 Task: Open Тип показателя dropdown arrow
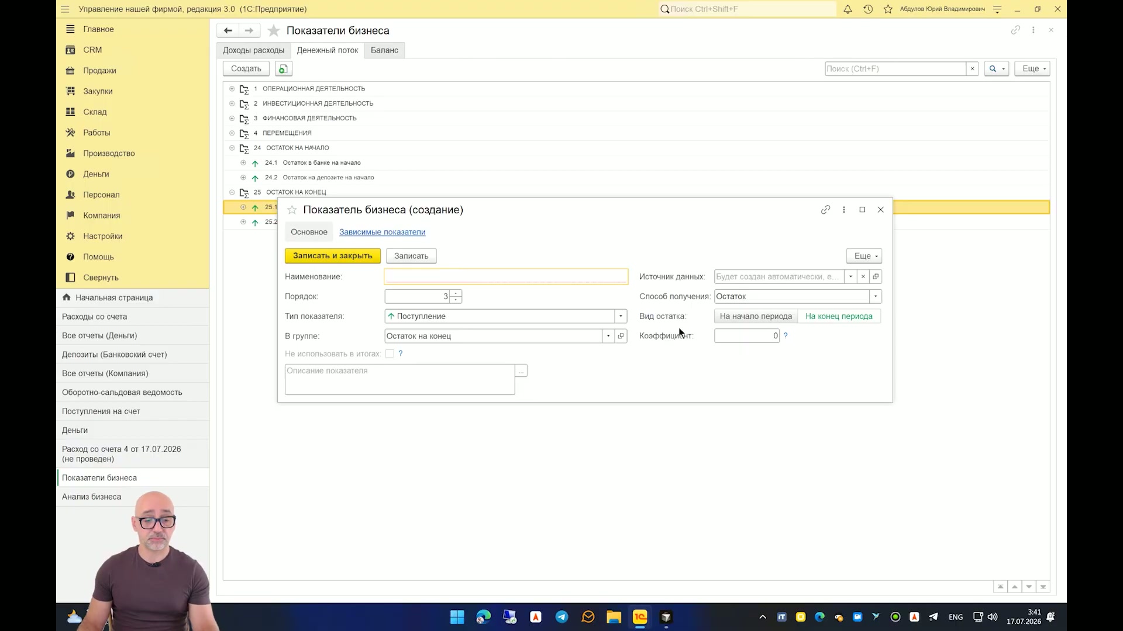tap(621, 317)
